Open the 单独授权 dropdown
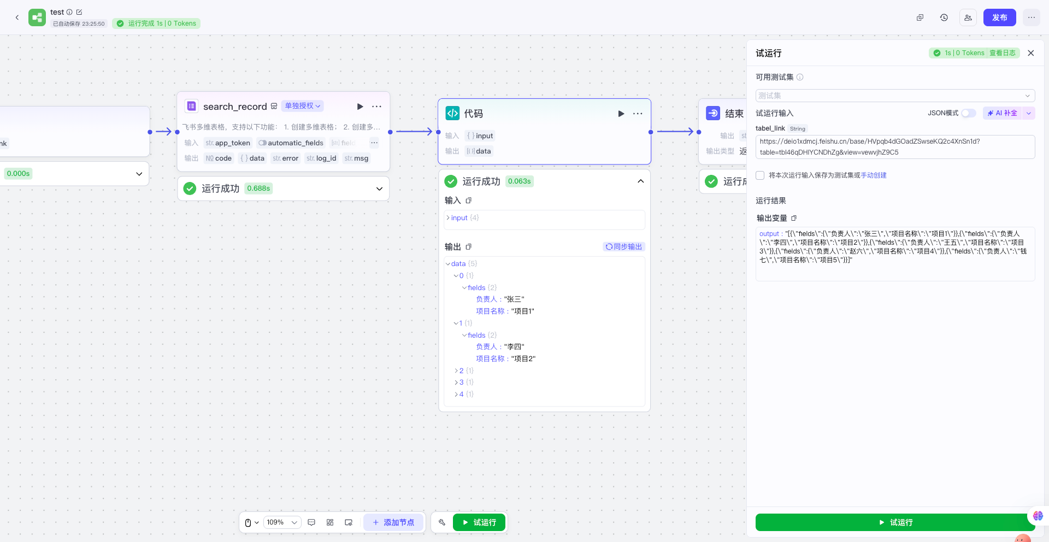This screenshot has width=1049, height=542. pos(303,106)
